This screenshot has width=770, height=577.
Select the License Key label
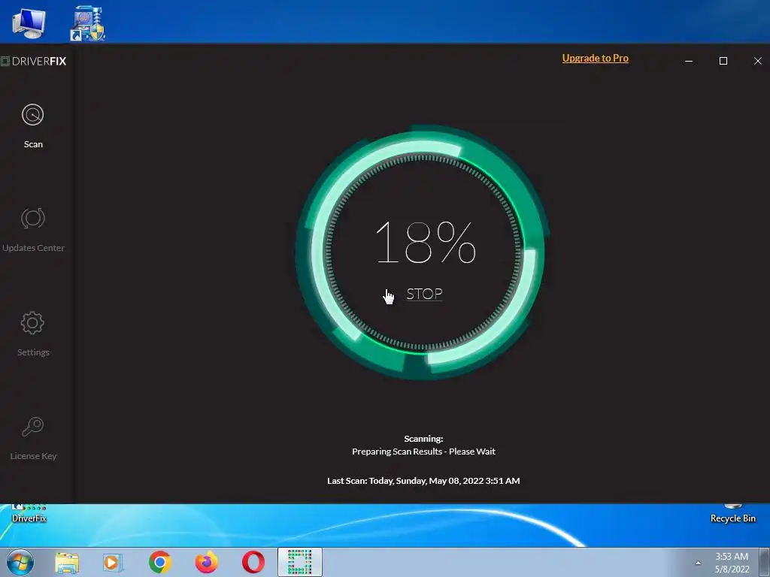(x=33, y=456)
